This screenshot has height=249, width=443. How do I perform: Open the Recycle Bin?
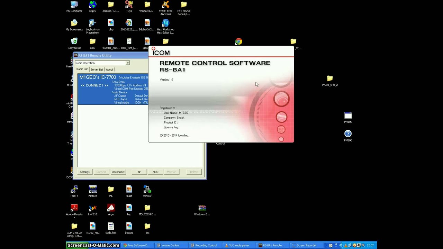pos(74,44)
